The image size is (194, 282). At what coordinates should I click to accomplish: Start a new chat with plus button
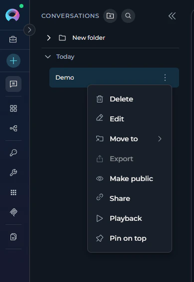click(13, 61)
